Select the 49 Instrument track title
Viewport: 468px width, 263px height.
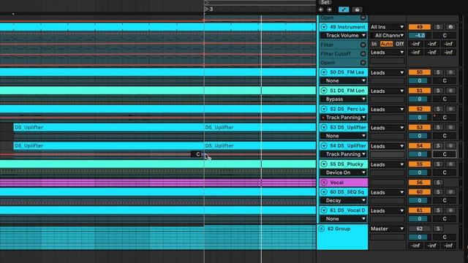click(347, 27)
